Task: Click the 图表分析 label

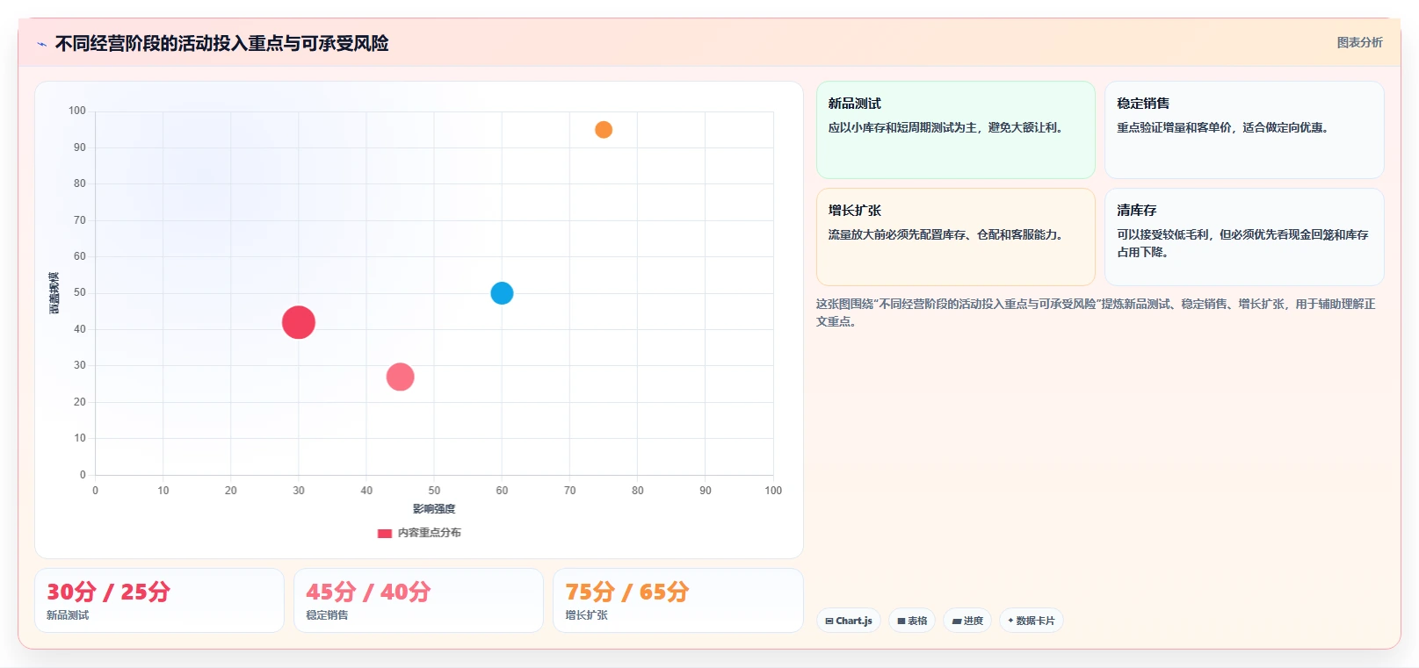Action: click(x=1359, y=42)
